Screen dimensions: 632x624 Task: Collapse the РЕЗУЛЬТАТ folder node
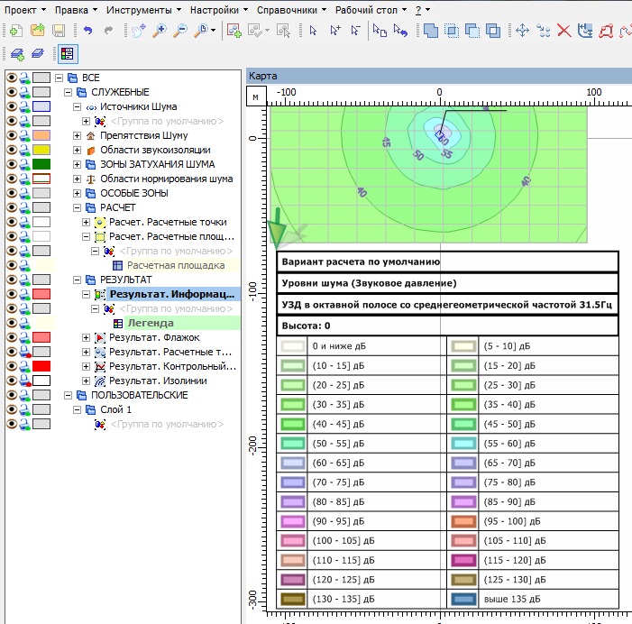(77, 280)
